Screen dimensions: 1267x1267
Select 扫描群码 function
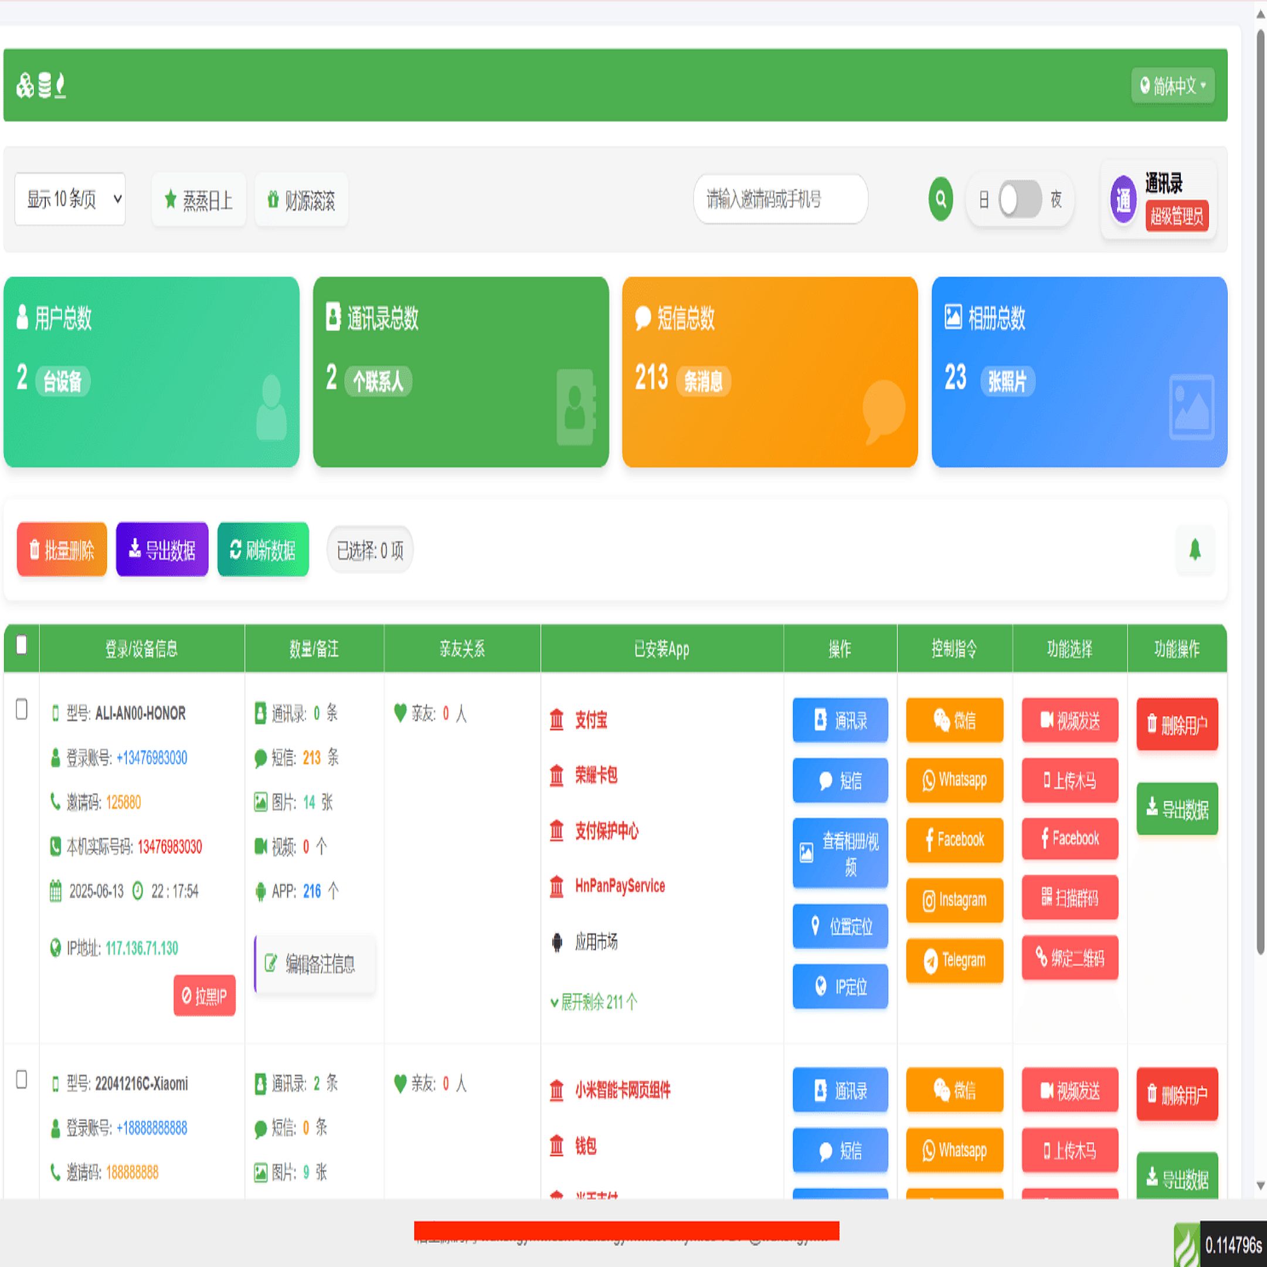point(1069,898)
